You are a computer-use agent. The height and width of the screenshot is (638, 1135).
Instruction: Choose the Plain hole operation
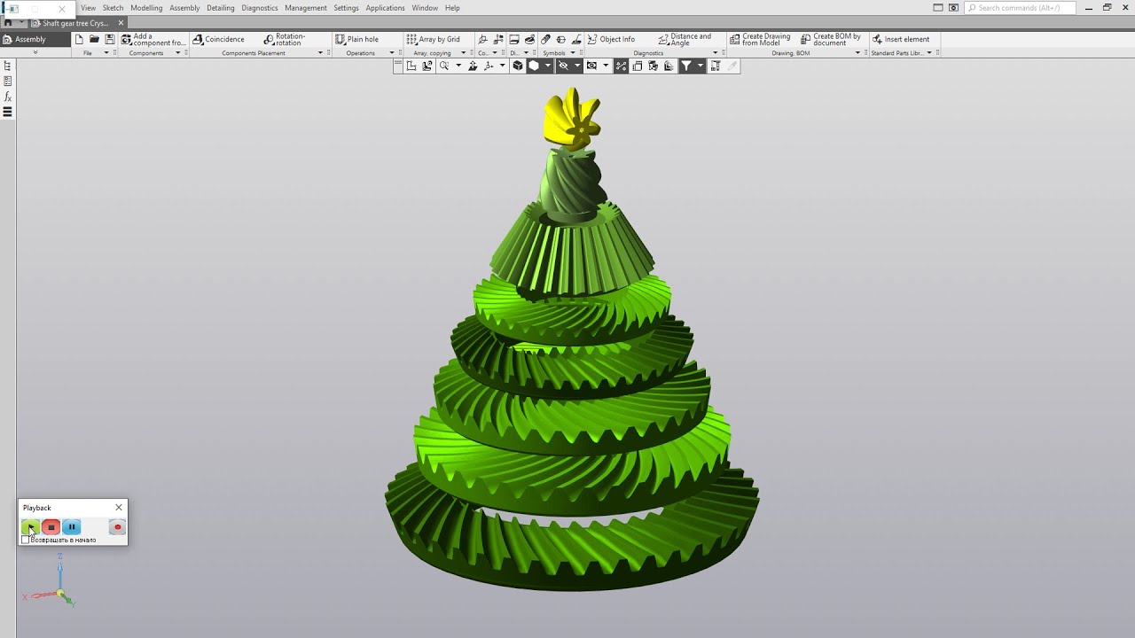(x=356, y=39)
